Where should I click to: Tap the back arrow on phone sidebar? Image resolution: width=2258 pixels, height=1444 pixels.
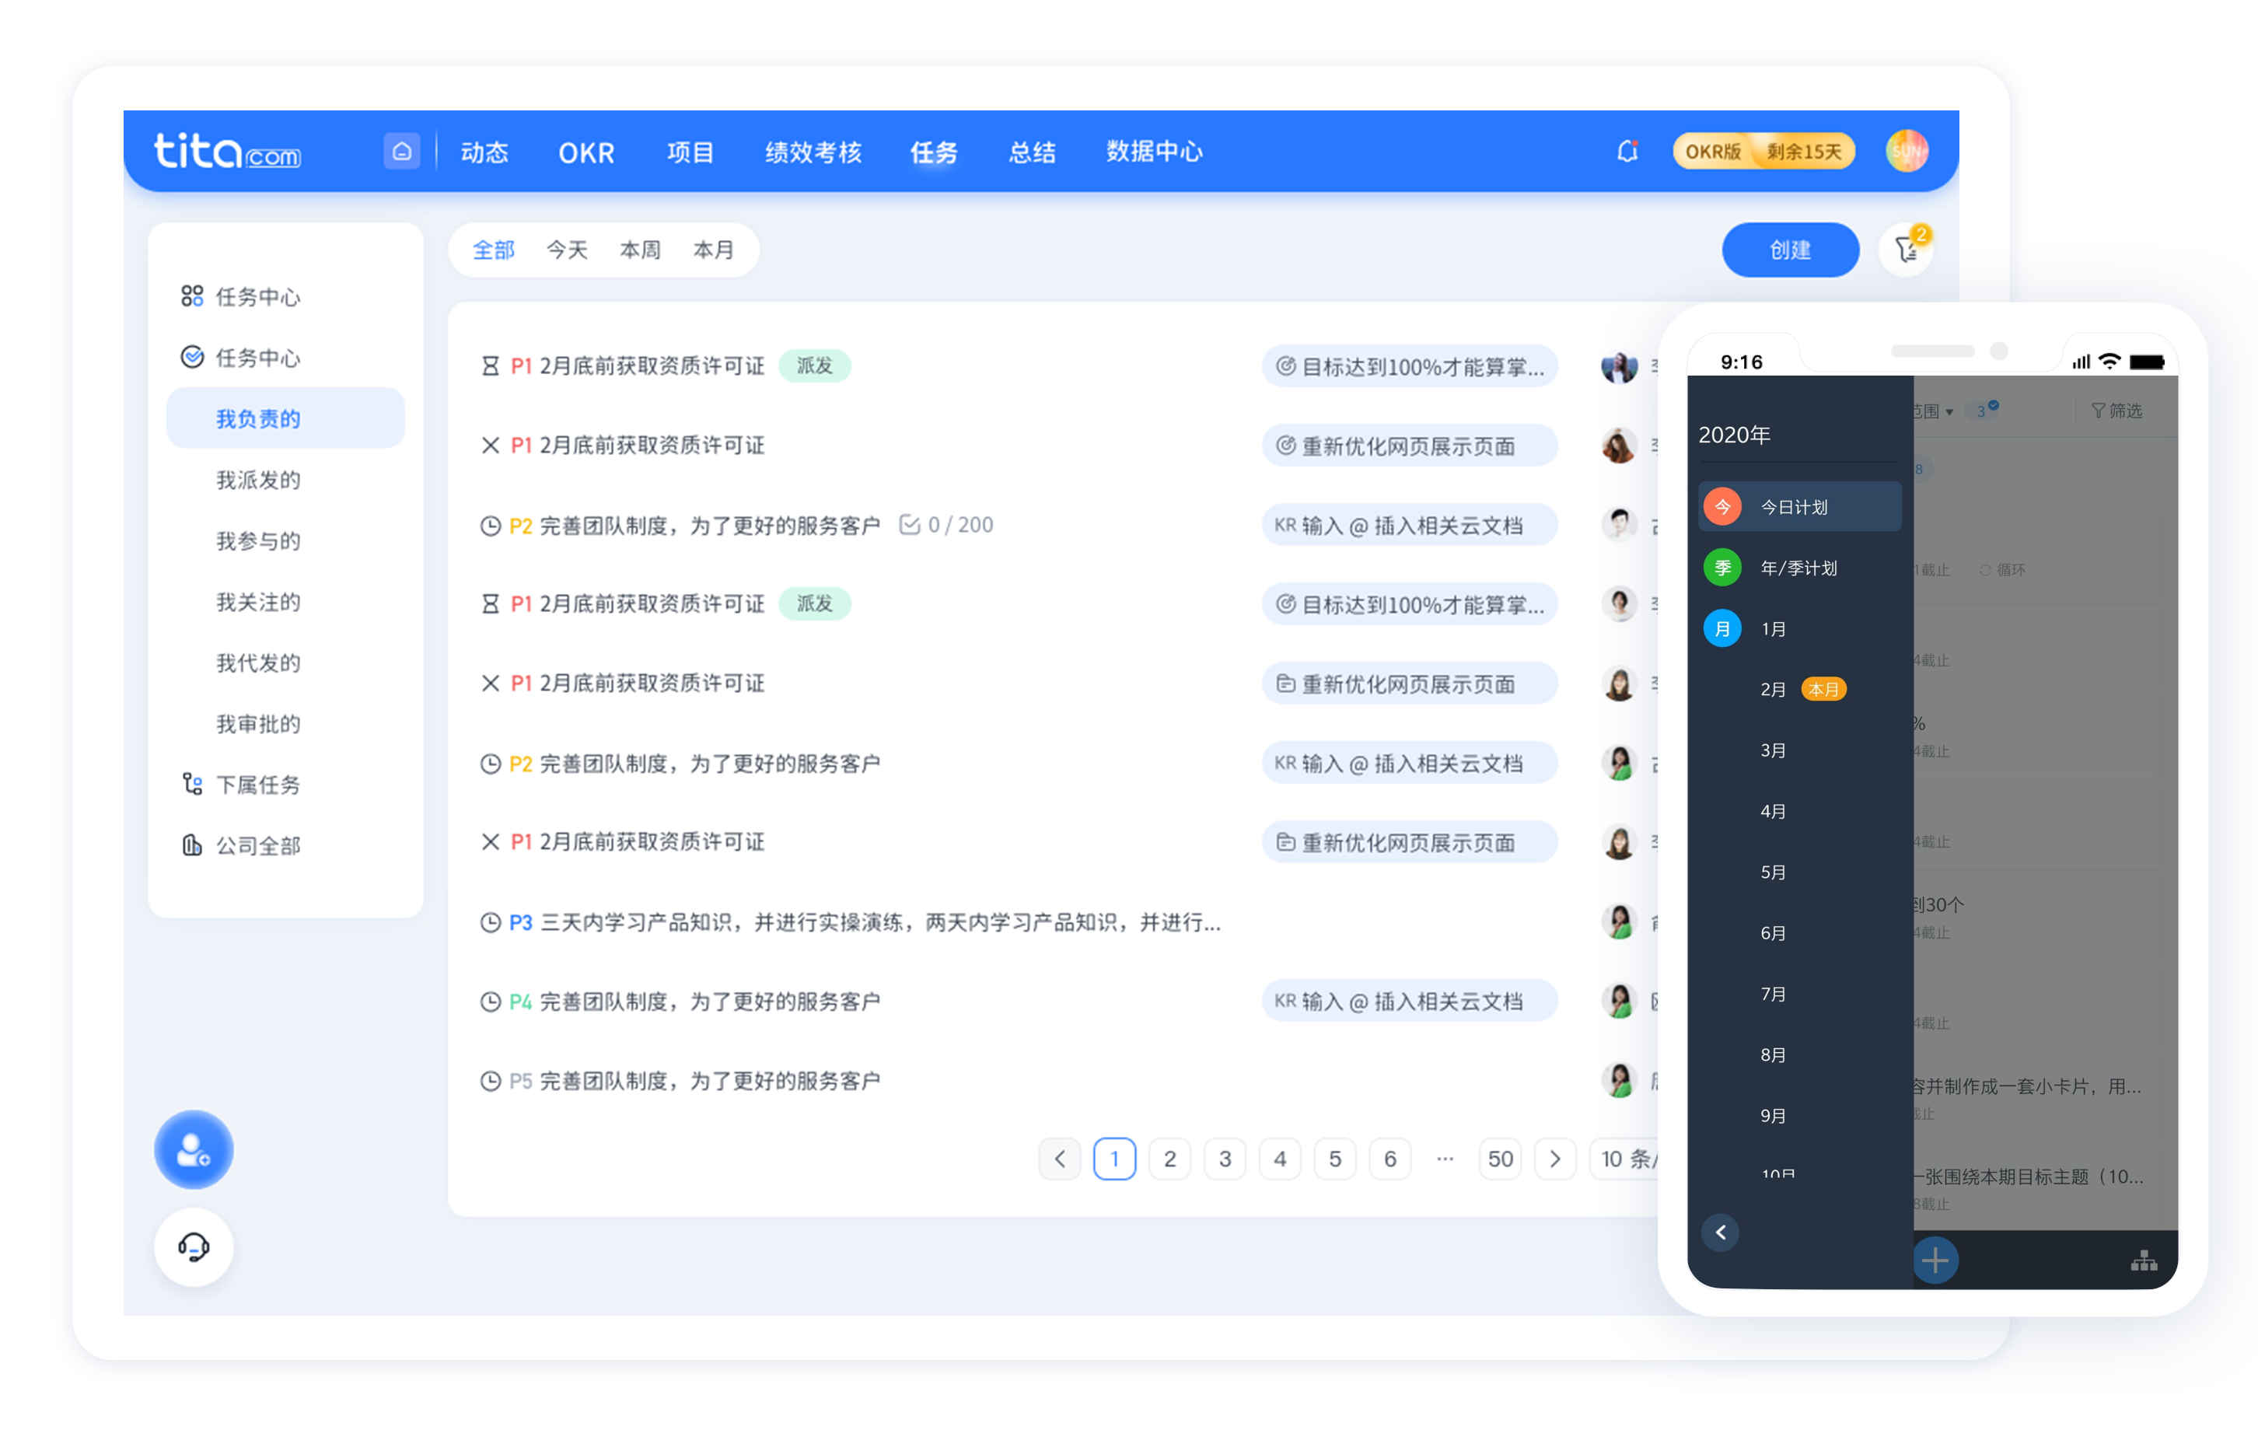1721,1232
